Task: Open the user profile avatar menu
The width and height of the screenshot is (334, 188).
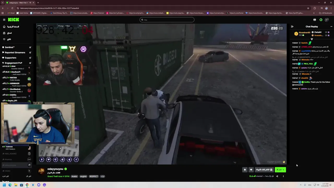Action: [327, 20]
